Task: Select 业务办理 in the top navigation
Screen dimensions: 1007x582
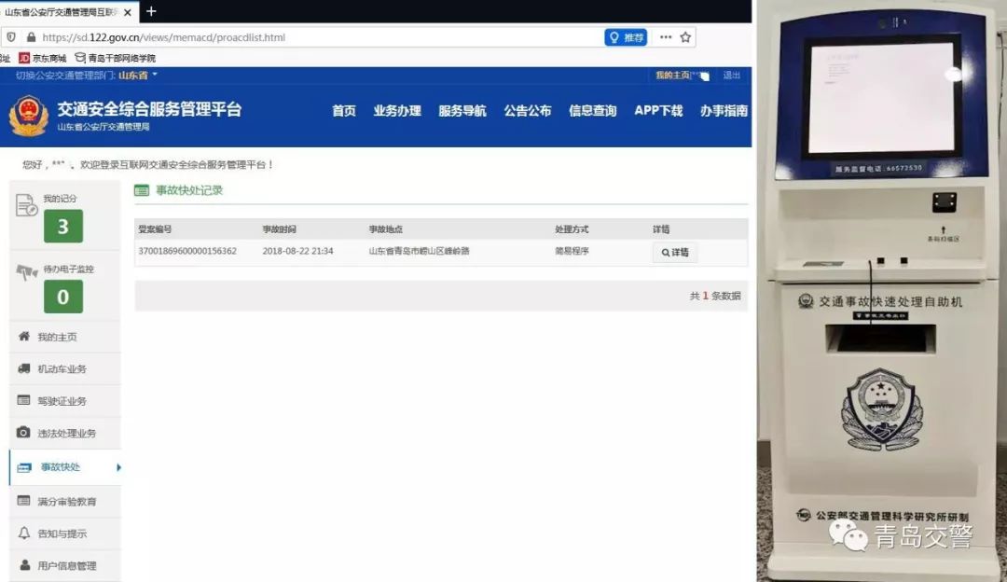Action: click(397, 110)
